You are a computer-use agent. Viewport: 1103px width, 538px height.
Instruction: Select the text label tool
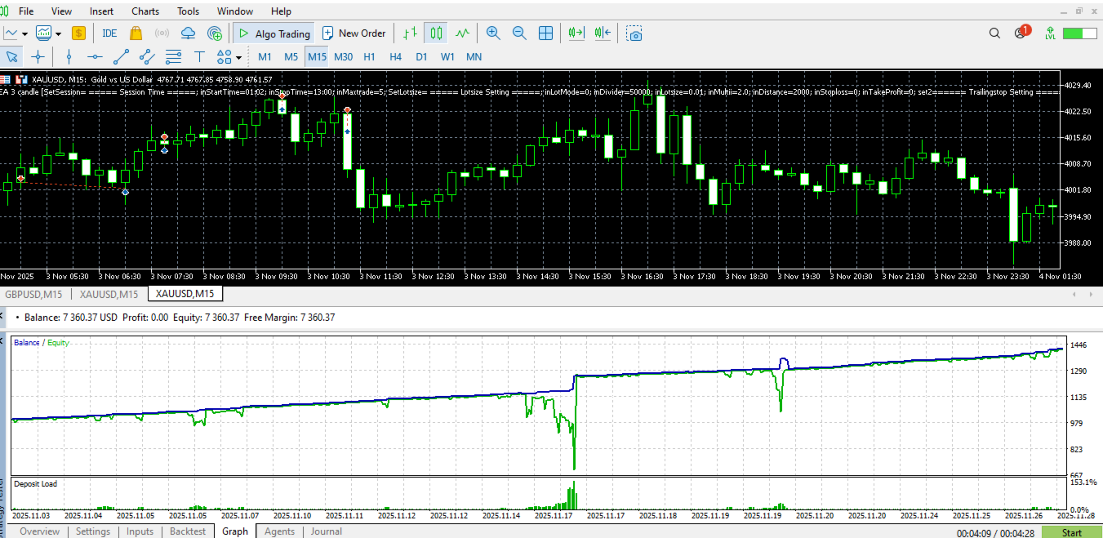pos(198,57)
